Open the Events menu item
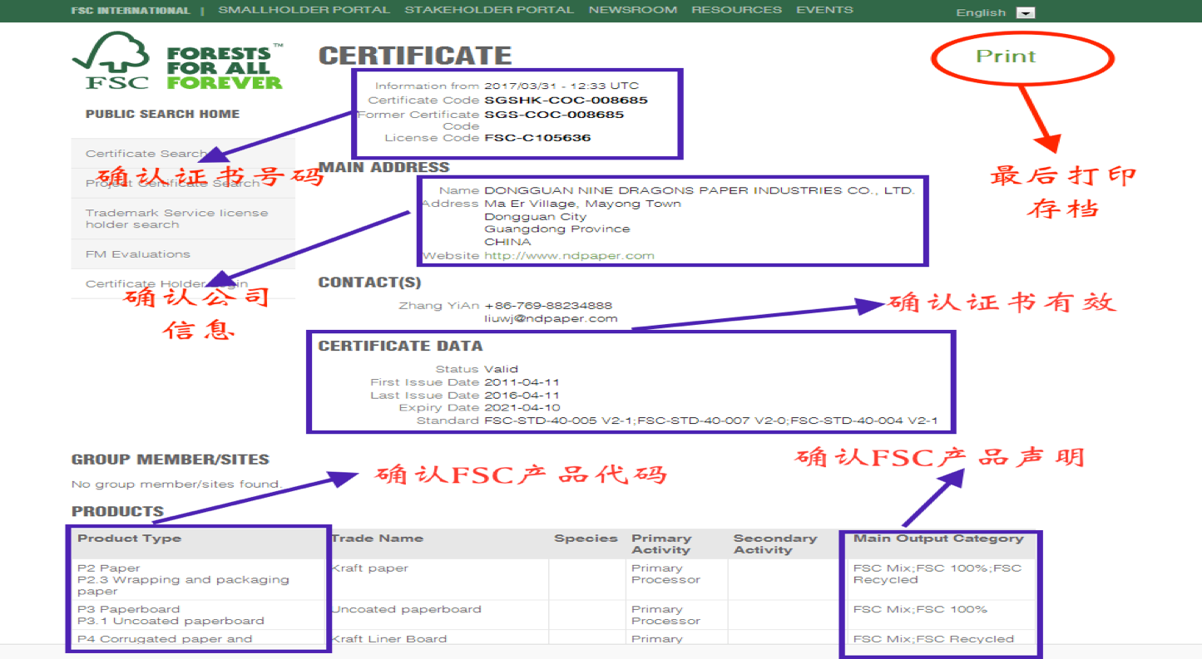 point(824,10)
